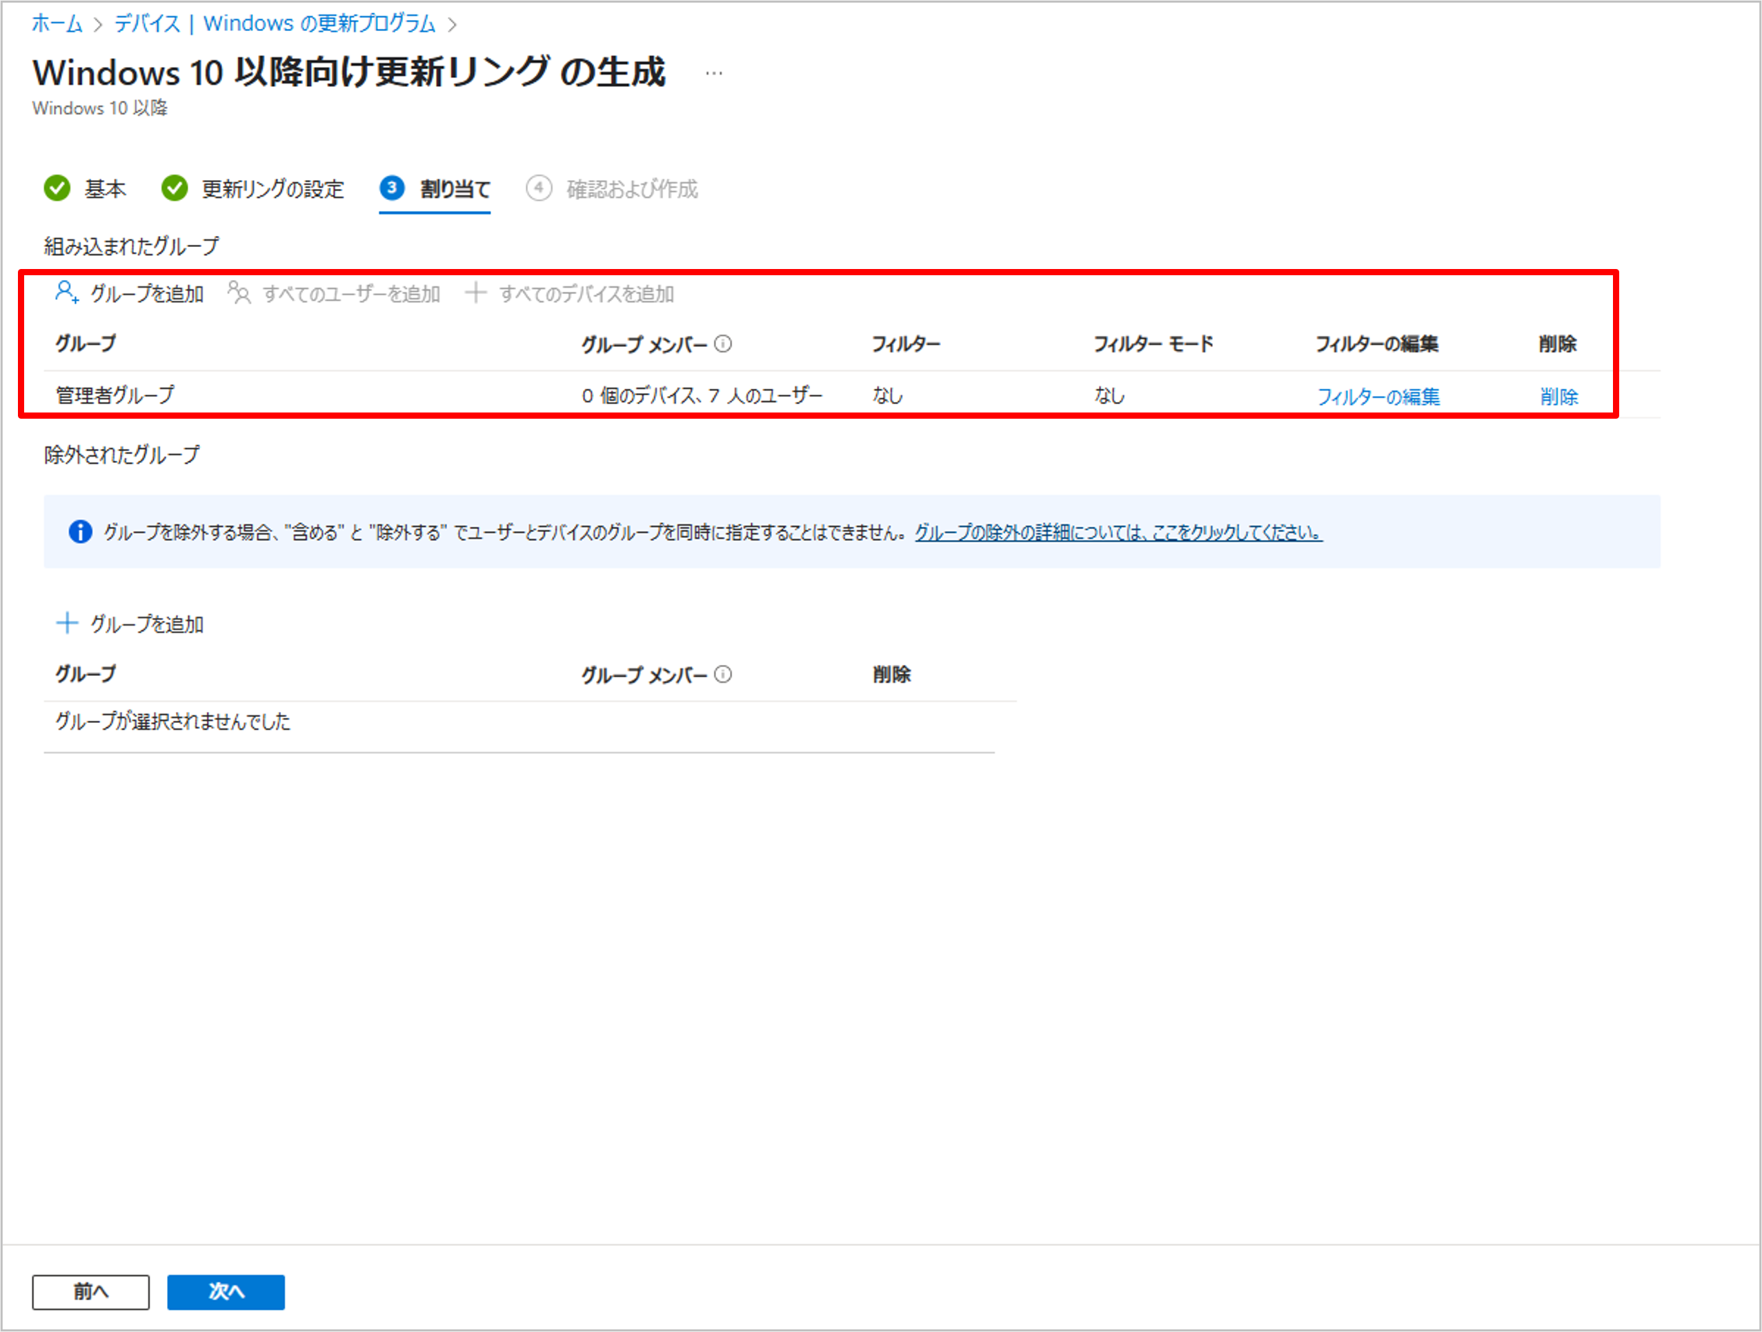Click the step 3 number icon
This screenshot has height=1332, width=1762.
click(392, 188)
